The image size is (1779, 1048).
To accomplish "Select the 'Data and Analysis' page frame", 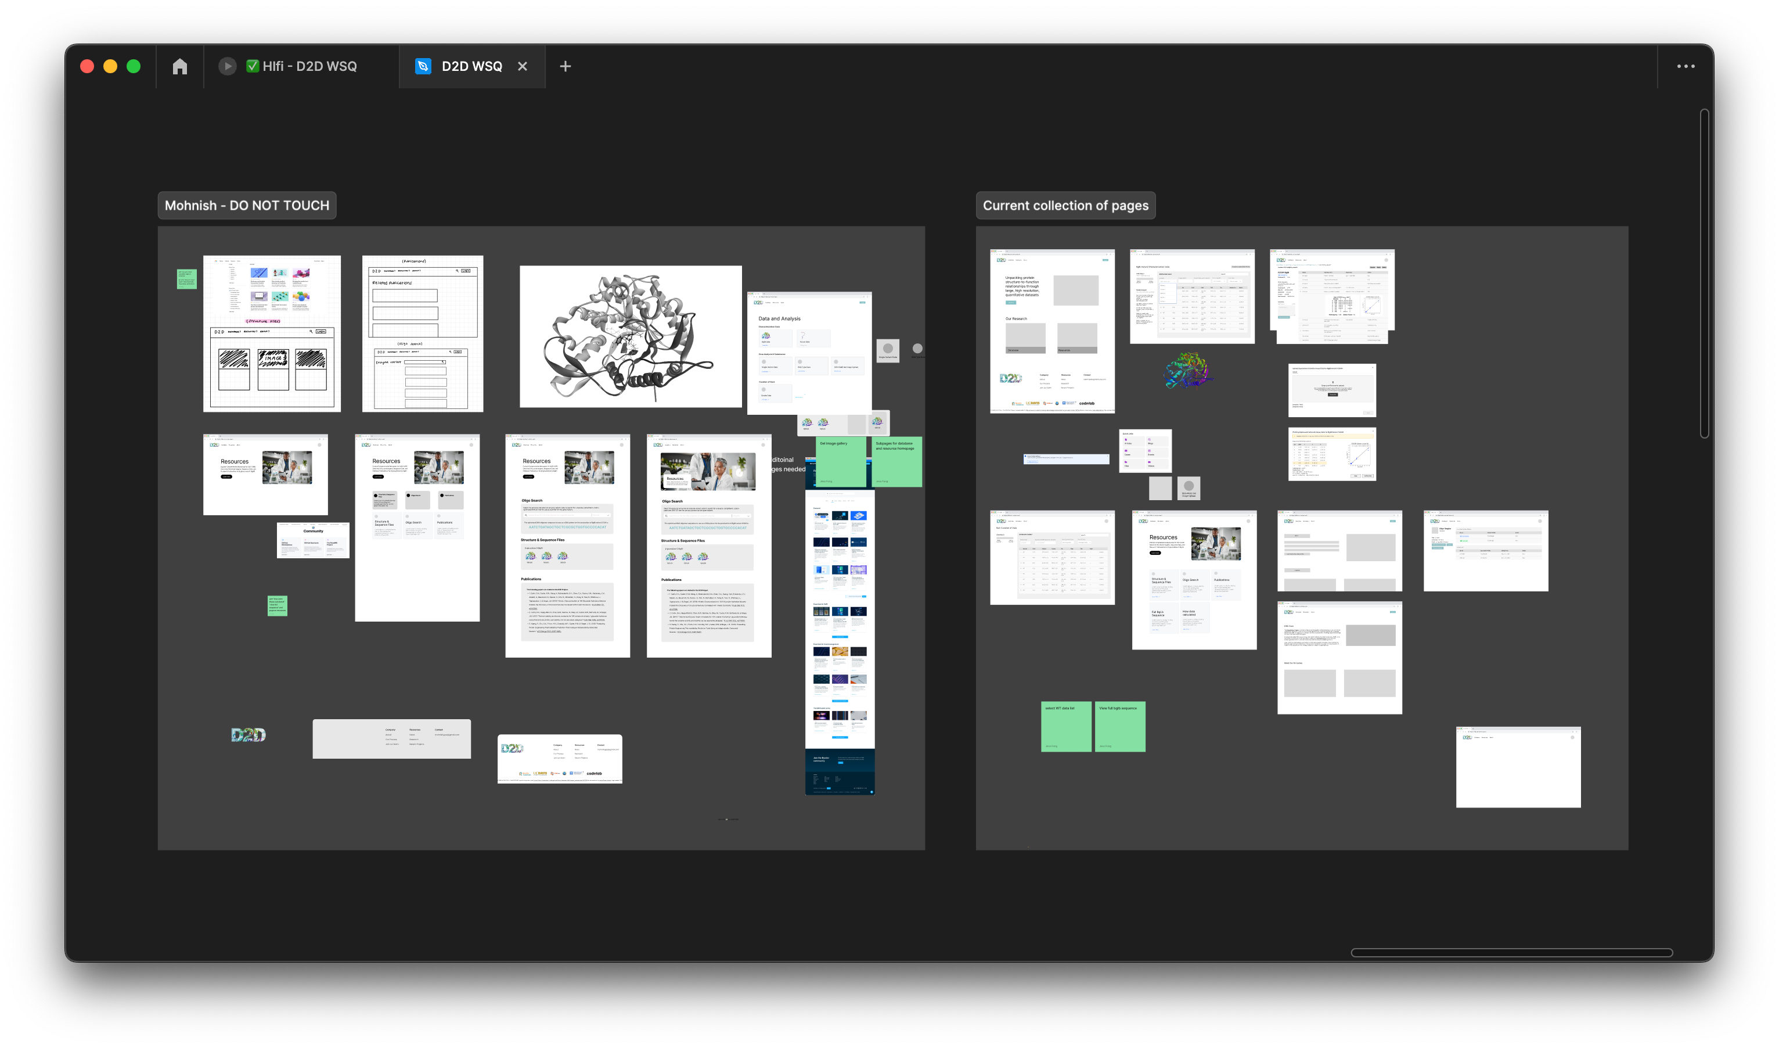I will tap(809, 353).
